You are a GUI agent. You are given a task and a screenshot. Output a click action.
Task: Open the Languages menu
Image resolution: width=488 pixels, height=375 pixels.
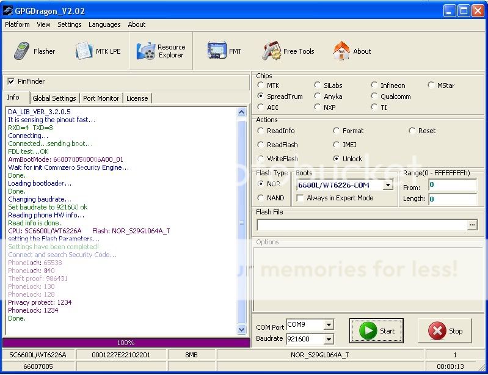coord(104,24)
